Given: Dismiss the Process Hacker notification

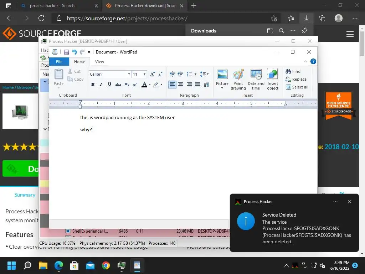Looking at the screenshot, I should 349,202.
